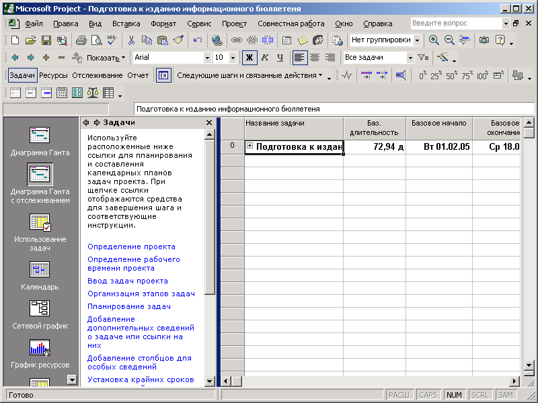Click the Планирование задач link
The image size is (538, 403).
click(x=129, y=306)
